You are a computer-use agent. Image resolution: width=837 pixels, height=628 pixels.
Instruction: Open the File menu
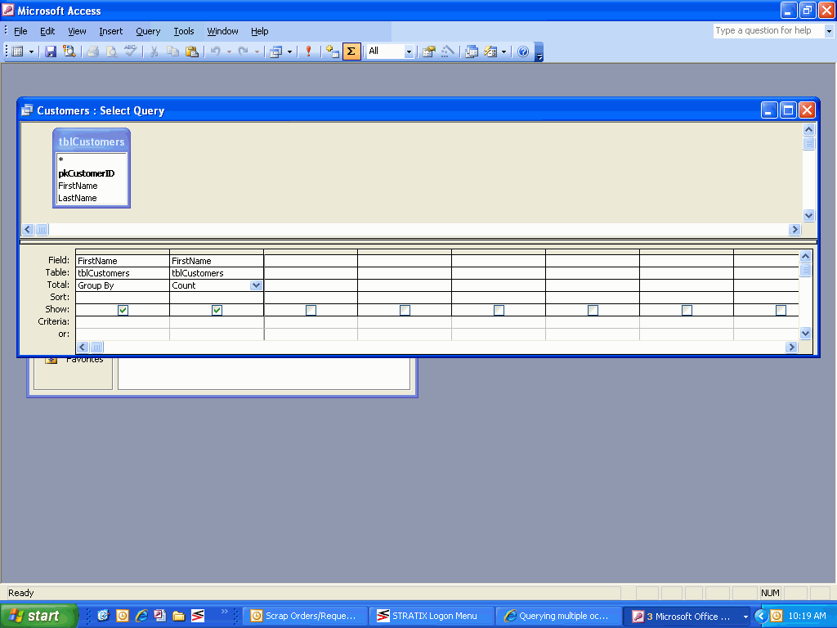[x=20, y=31]
